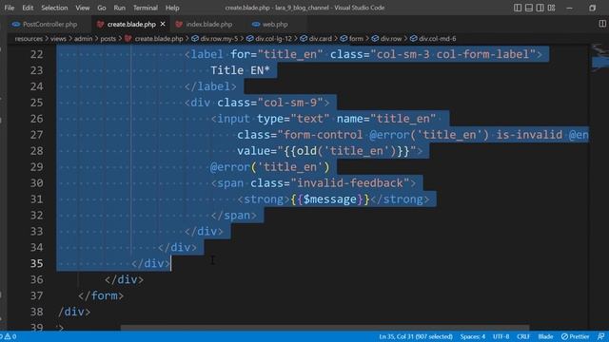The image size is (609, 342).
Task: Restore down the VS Code window
Action: (592, 8)
